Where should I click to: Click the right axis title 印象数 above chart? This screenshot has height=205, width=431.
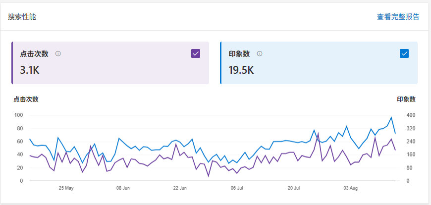[406, 99]
